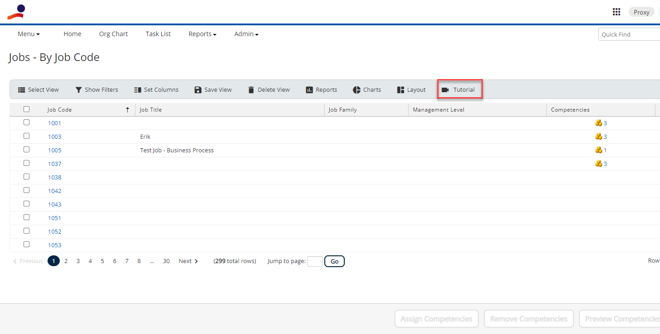Click the Go button

334,261
